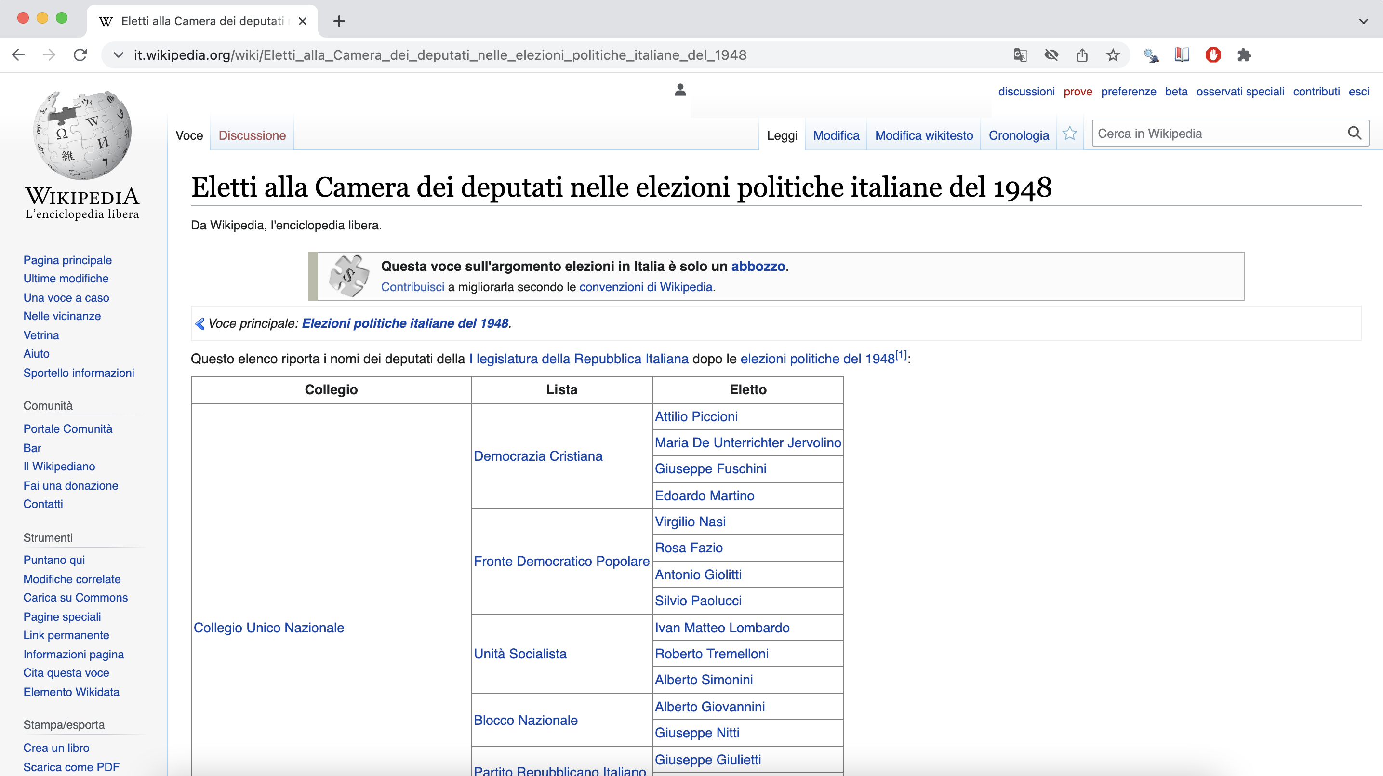Click the Wikipedia globe logo
Viewport: 1383px width, 776px height.
[x=82, y=135]
